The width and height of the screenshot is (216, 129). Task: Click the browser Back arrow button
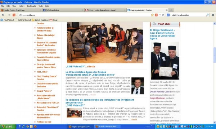point(3,15)
